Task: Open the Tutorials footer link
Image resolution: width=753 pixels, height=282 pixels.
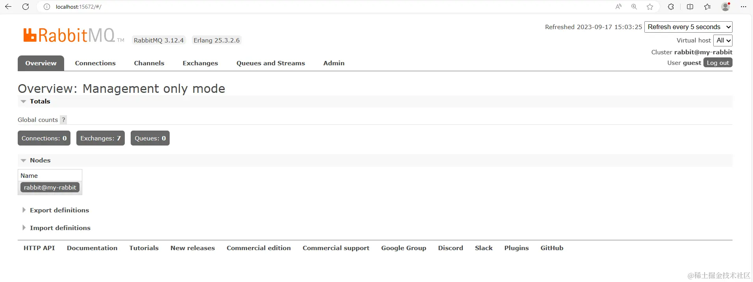Action: [144, 248]
